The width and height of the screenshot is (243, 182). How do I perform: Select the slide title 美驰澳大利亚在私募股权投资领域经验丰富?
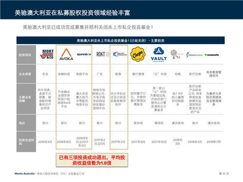[x=72, y=13]
